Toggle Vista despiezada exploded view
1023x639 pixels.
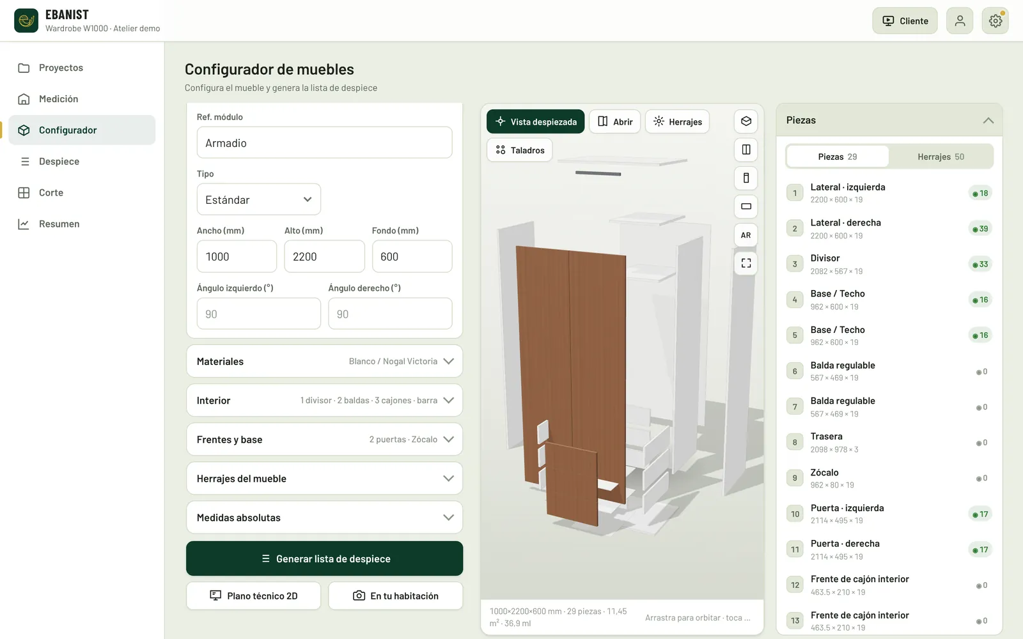click(x=536, y=121)
